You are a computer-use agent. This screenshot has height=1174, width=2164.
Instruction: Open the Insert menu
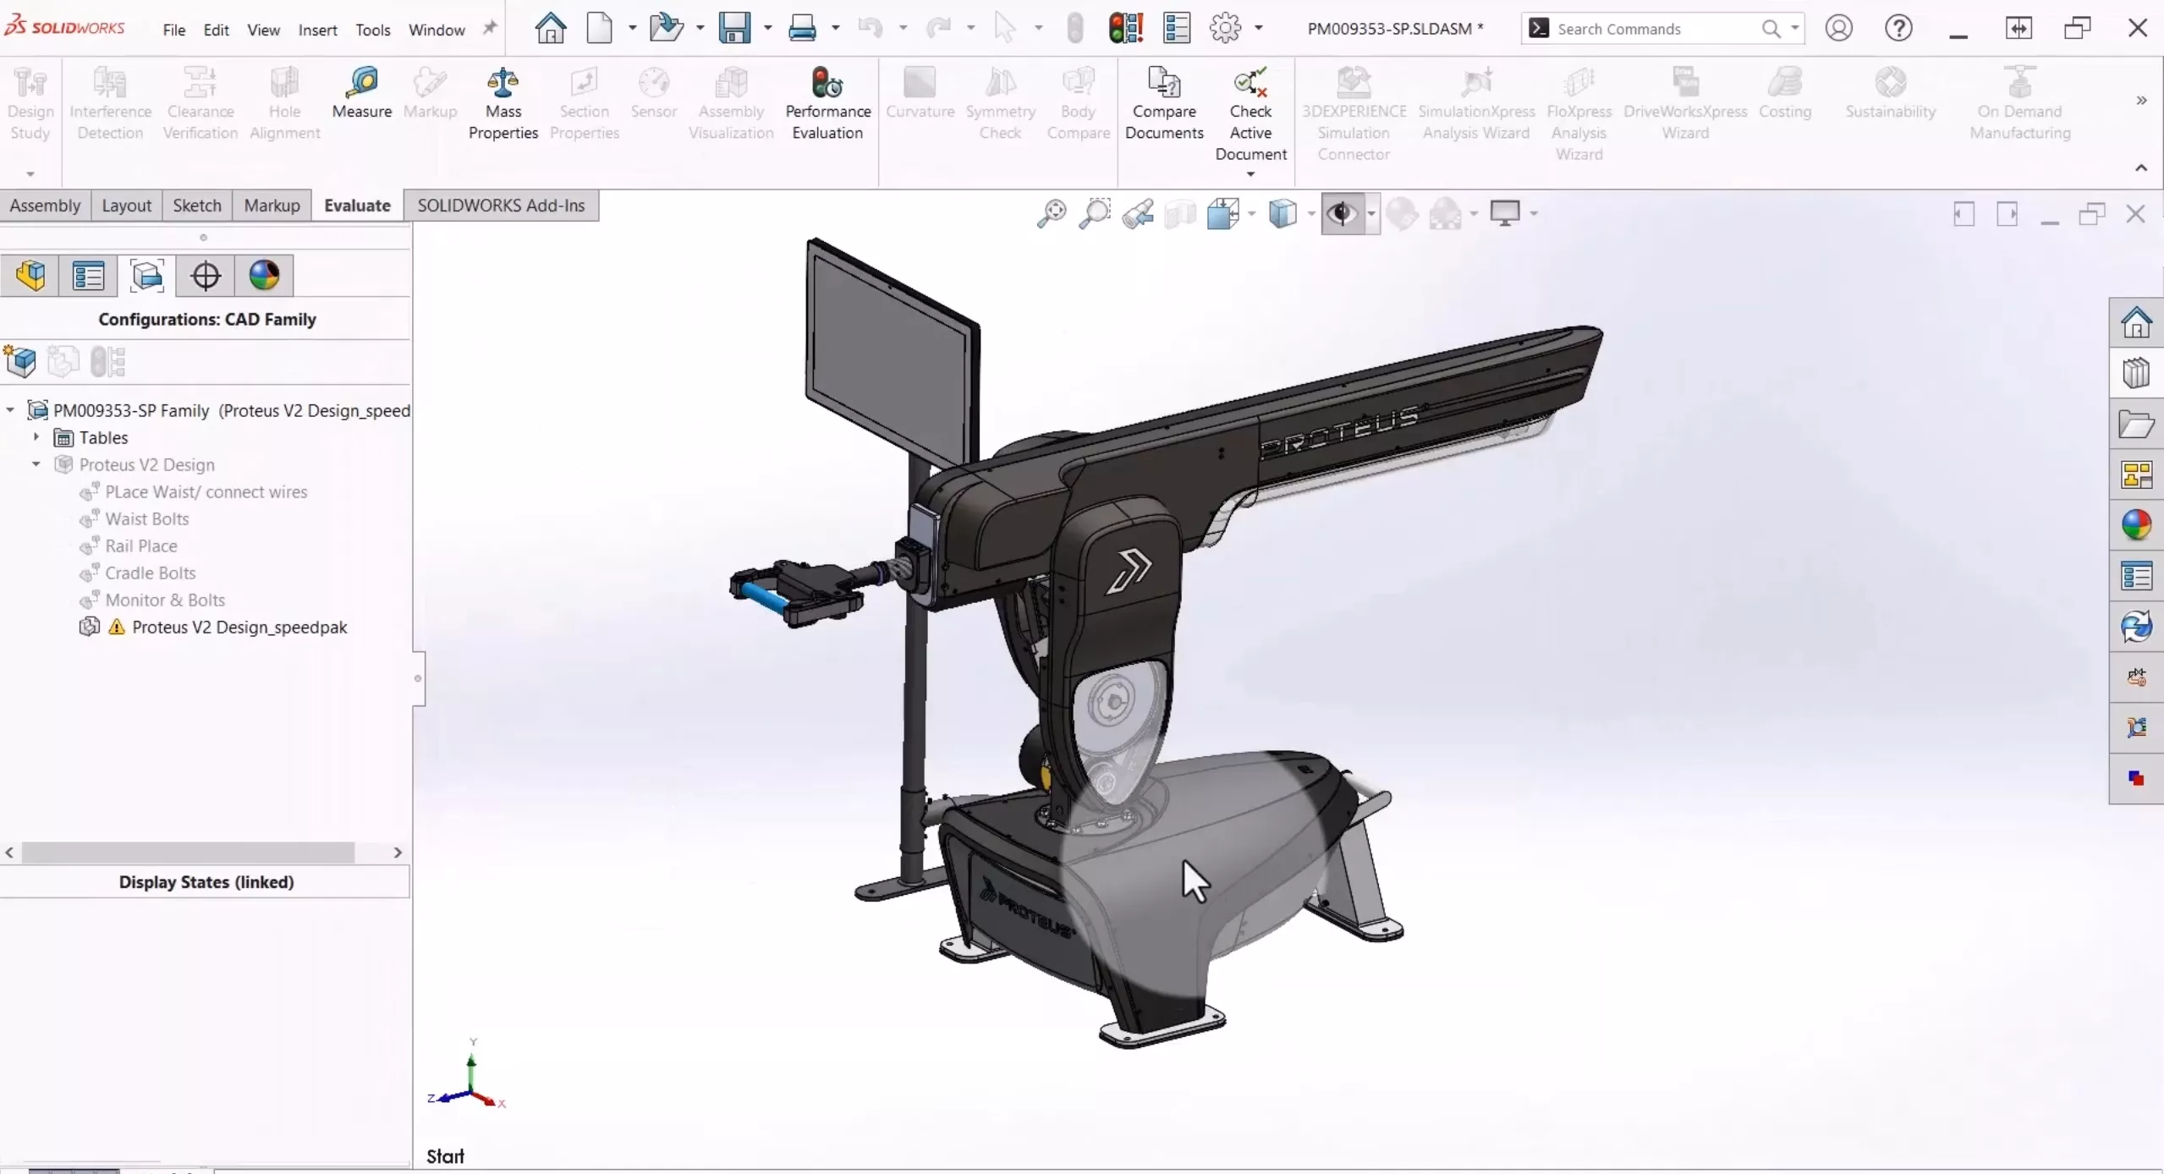[317, 30]
